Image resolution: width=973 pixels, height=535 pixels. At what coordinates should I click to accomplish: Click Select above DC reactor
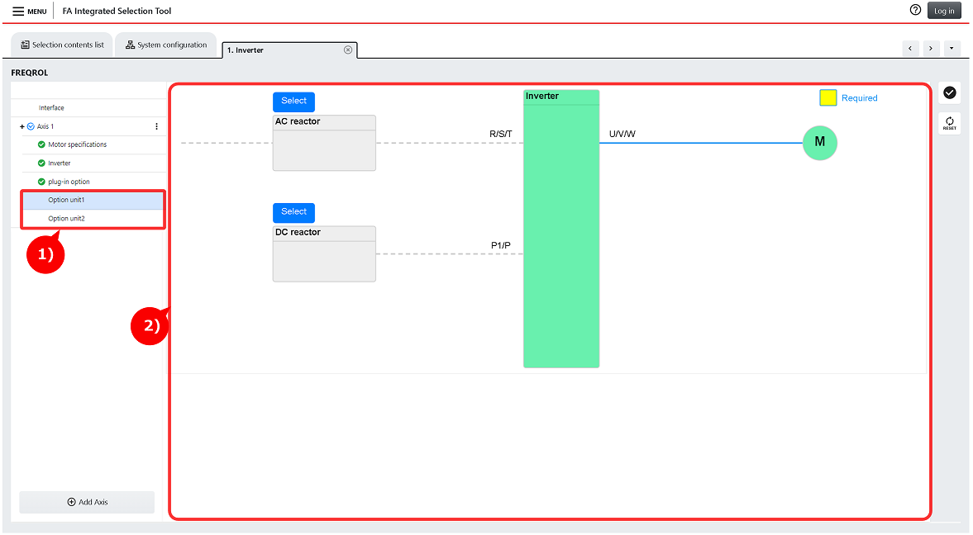tap(293, 212)
